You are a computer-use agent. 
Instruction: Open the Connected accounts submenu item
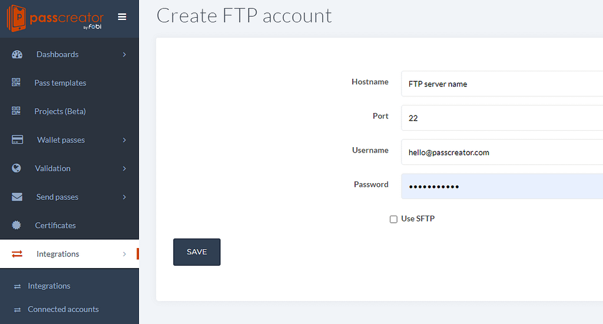coord(63,309)
